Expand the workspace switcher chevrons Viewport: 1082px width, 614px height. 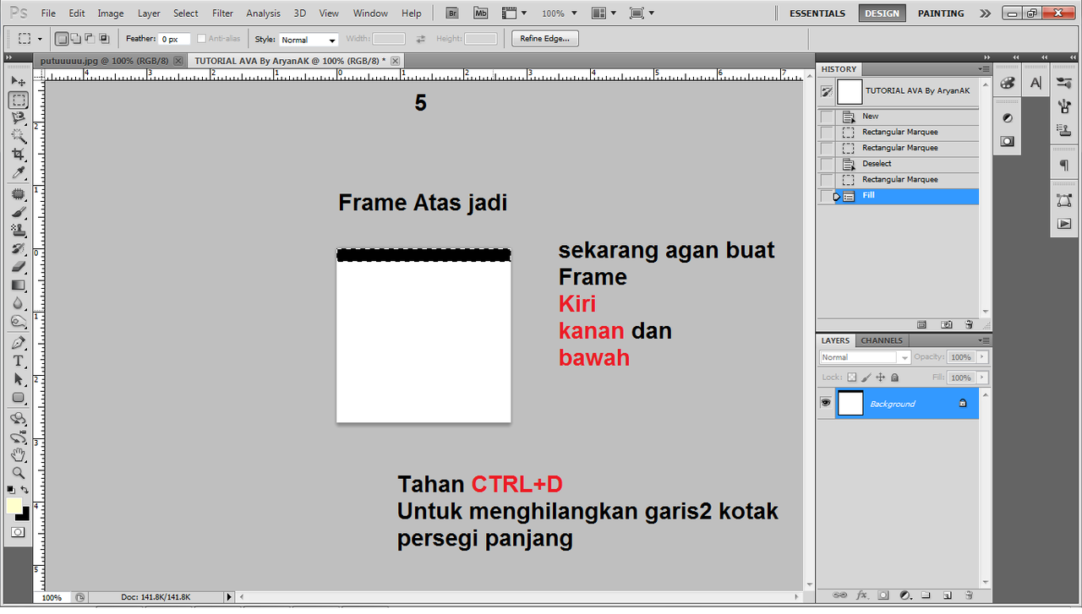(985, 14)
